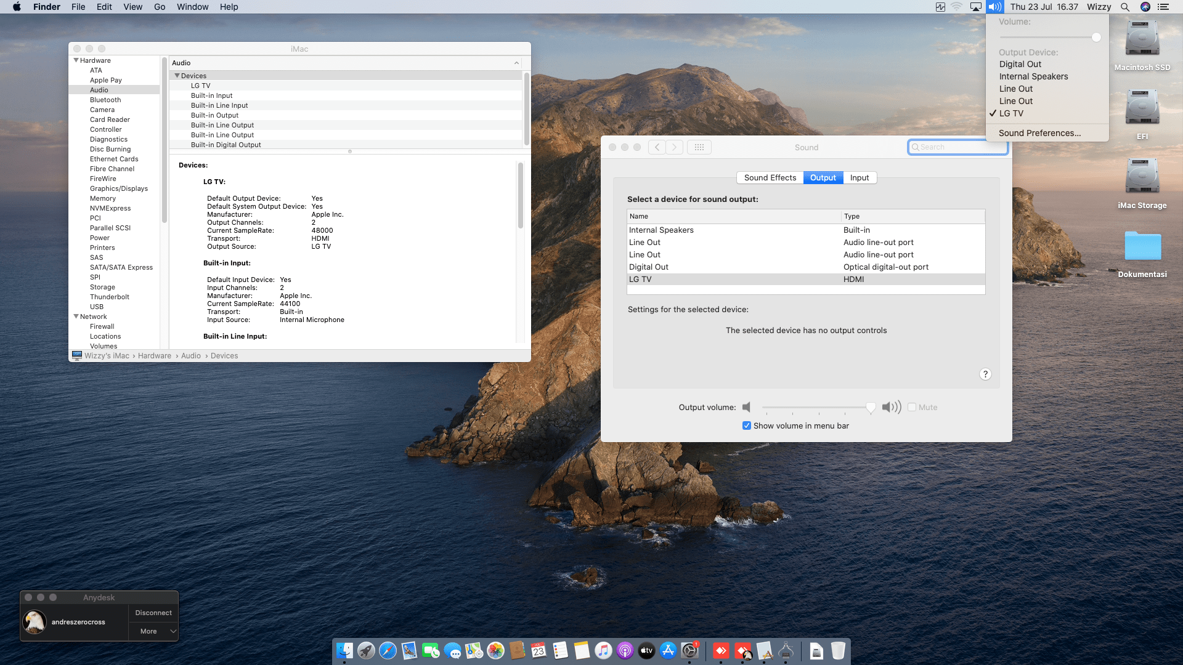Click the device details pane scrollbar
This screenshot has height=665, width=1183.
(520, 195)
